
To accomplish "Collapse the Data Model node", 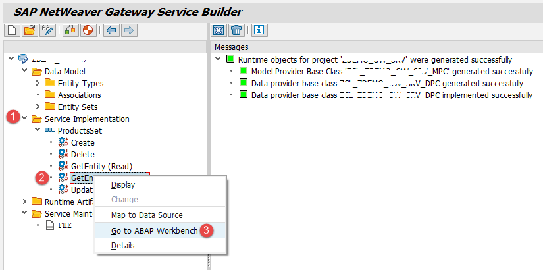I will (24, 70).
